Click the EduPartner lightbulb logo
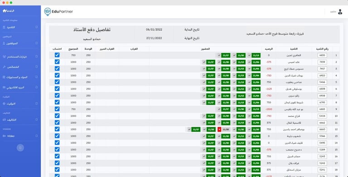 click(48, 11)
